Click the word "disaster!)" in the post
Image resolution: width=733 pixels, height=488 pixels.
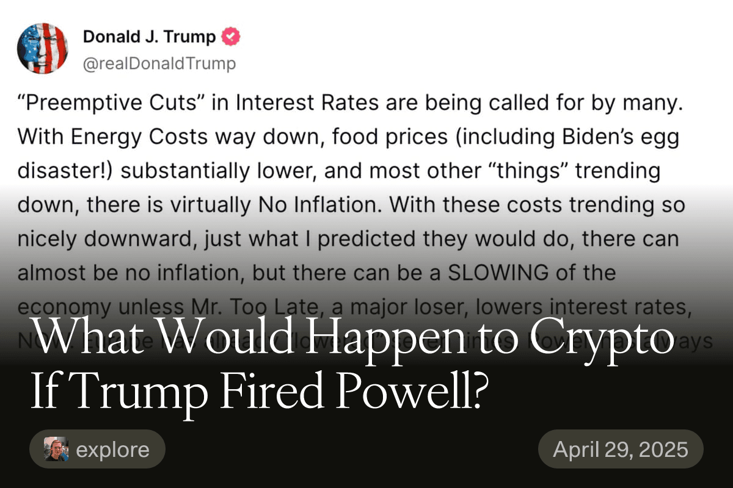[x=65, y=171]
